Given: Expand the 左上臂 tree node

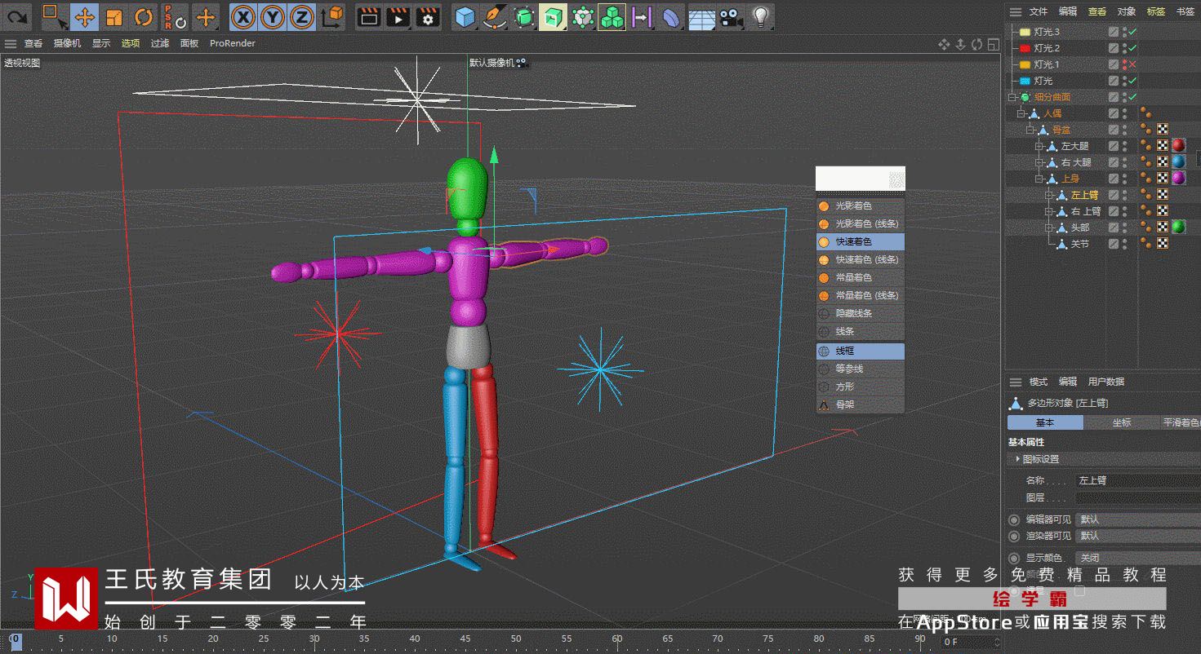Looking at the screenshot, I should 1049,195.
